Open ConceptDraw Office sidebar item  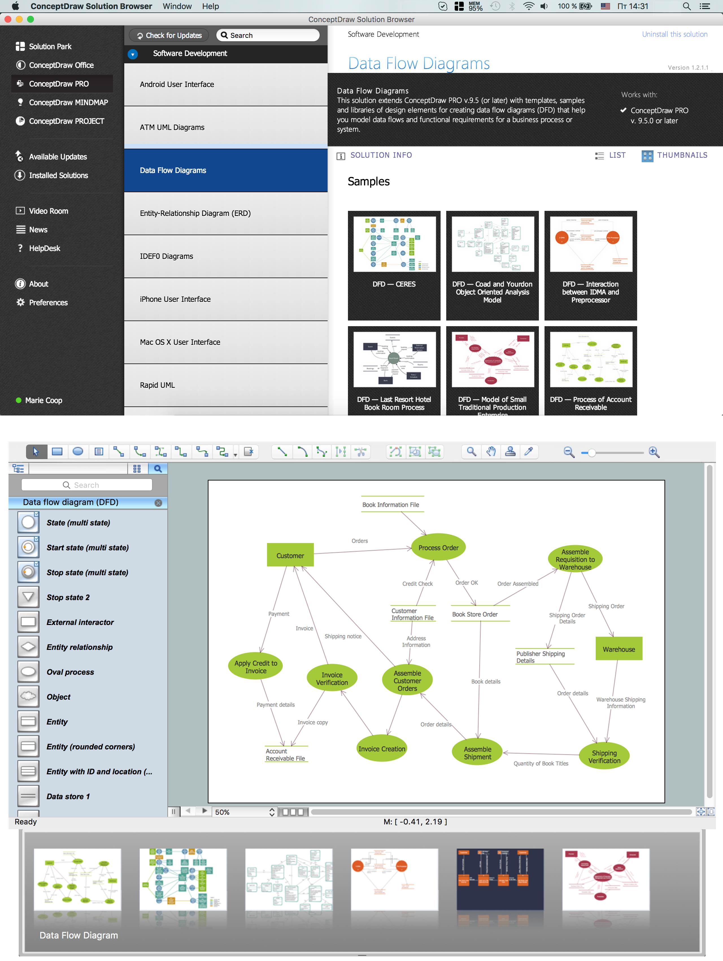point(55,65)
